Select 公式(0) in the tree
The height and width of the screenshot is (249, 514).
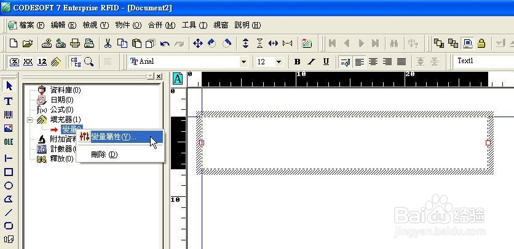61,110
